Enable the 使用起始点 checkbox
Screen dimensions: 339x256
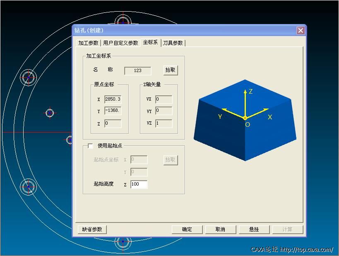point(90,146)
